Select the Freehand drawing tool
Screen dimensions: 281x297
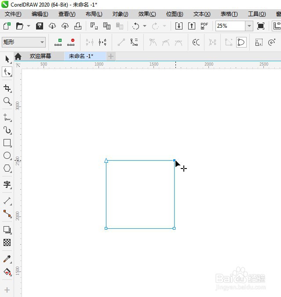tap(7, 117)
